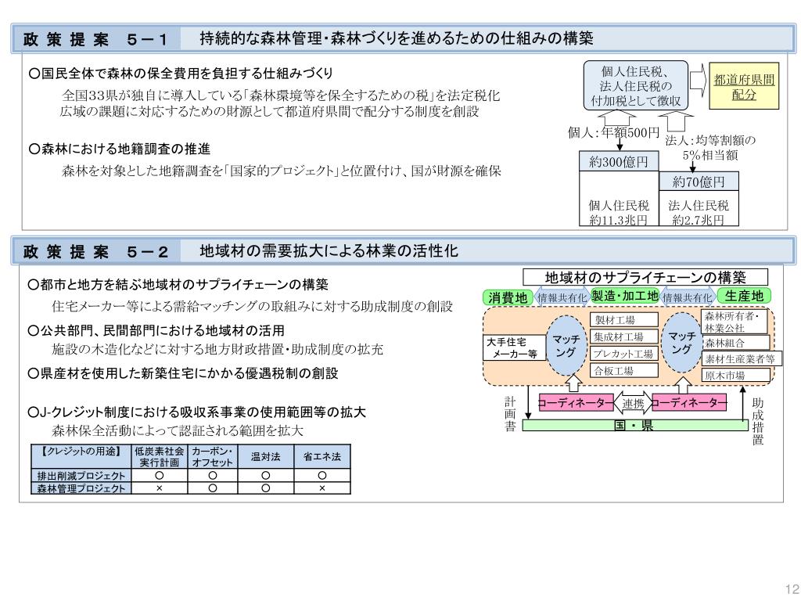Click the column header カーボン・オフセット
The height and width of the screenshot is (601, 801).
pos(213,457)
